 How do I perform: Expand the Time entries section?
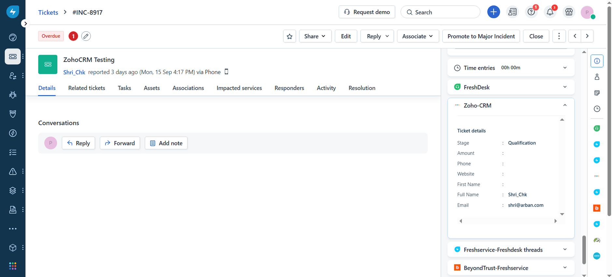pos(511,68)
